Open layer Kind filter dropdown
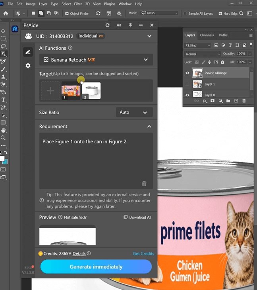This screenshot has width=257, height=290. click(197, 45)
